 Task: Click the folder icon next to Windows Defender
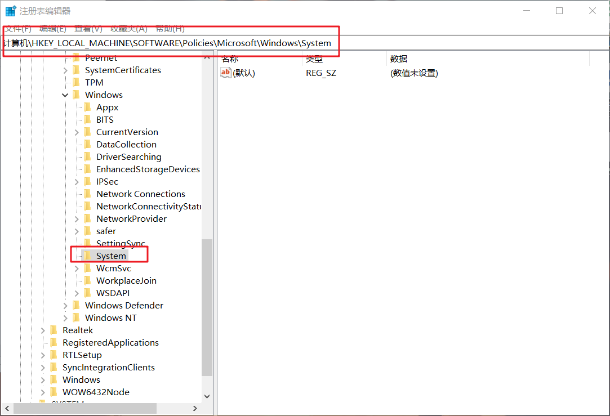76,305
